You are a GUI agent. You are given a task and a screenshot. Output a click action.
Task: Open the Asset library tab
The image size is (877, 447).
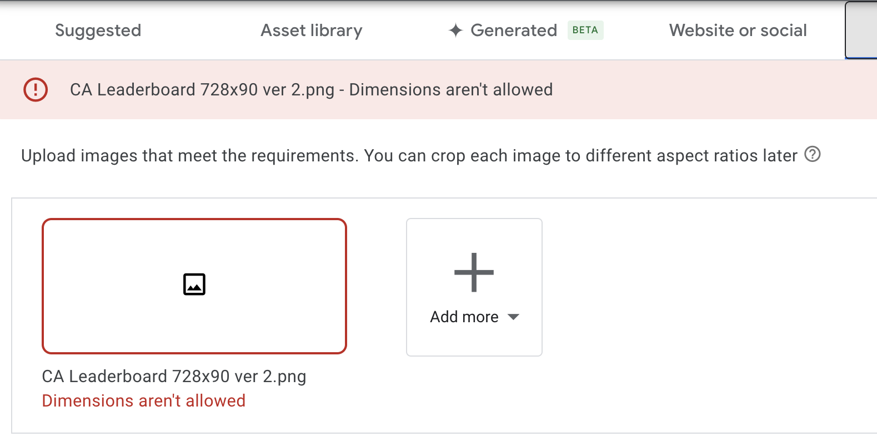pyautogui.click(x=311, y=31)
